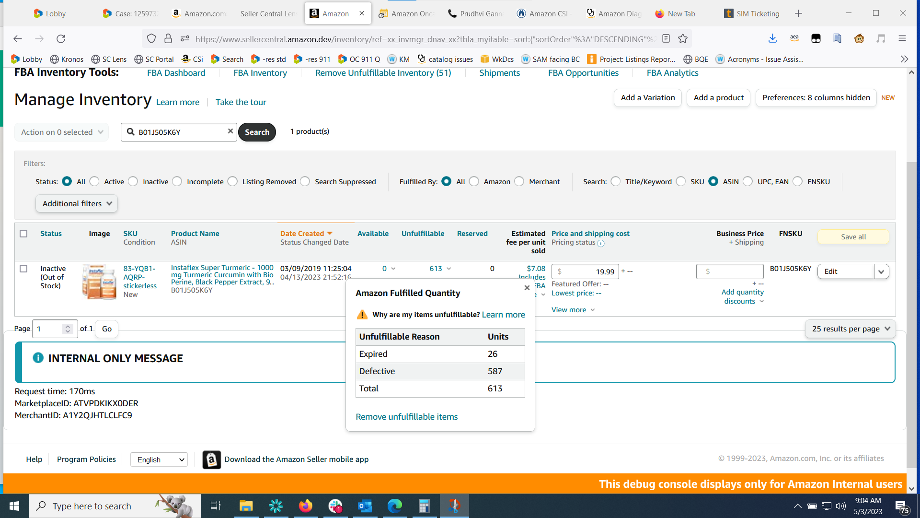Open FBA Dashboard tool link
Viewport: 920px width, 518px height.
point(176,73)
